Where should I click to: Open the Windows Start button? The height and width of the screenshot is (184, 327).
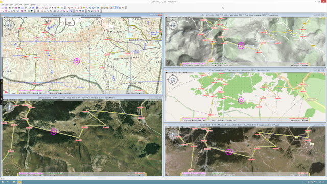[x=2, y=182]
